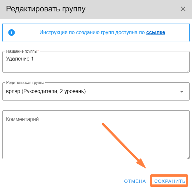The image size is (192, 189).
Task: Click the blue info icon
Action: click(11, 33)
